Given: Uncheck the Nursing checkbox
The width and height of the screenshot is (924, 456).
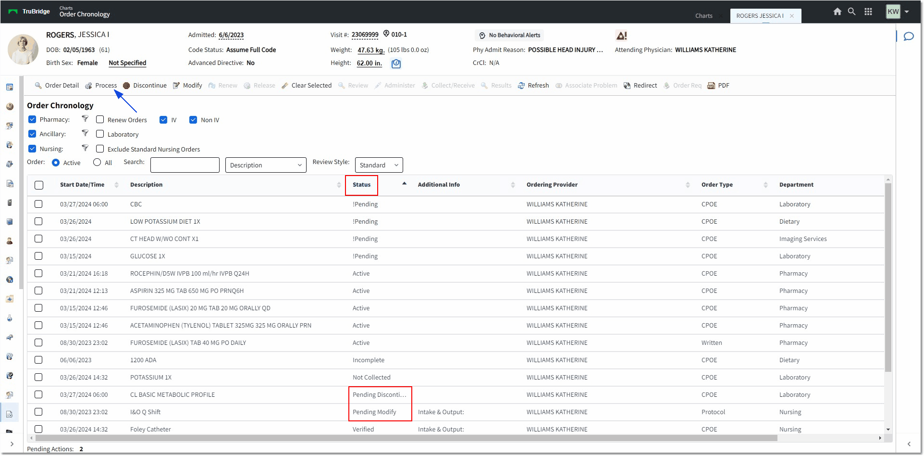Looking at the screenshot, I should (32, 149).
